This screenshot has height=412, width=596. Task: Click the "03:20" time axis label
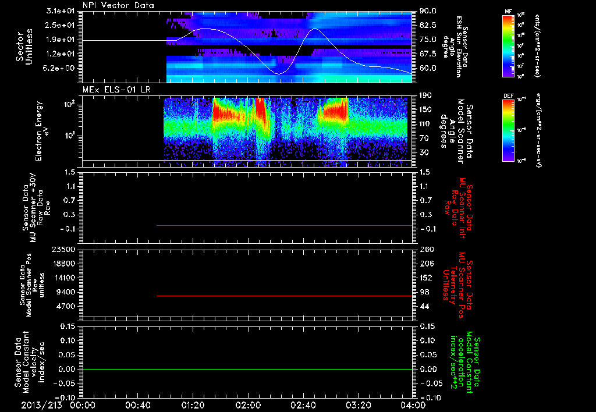358,405
